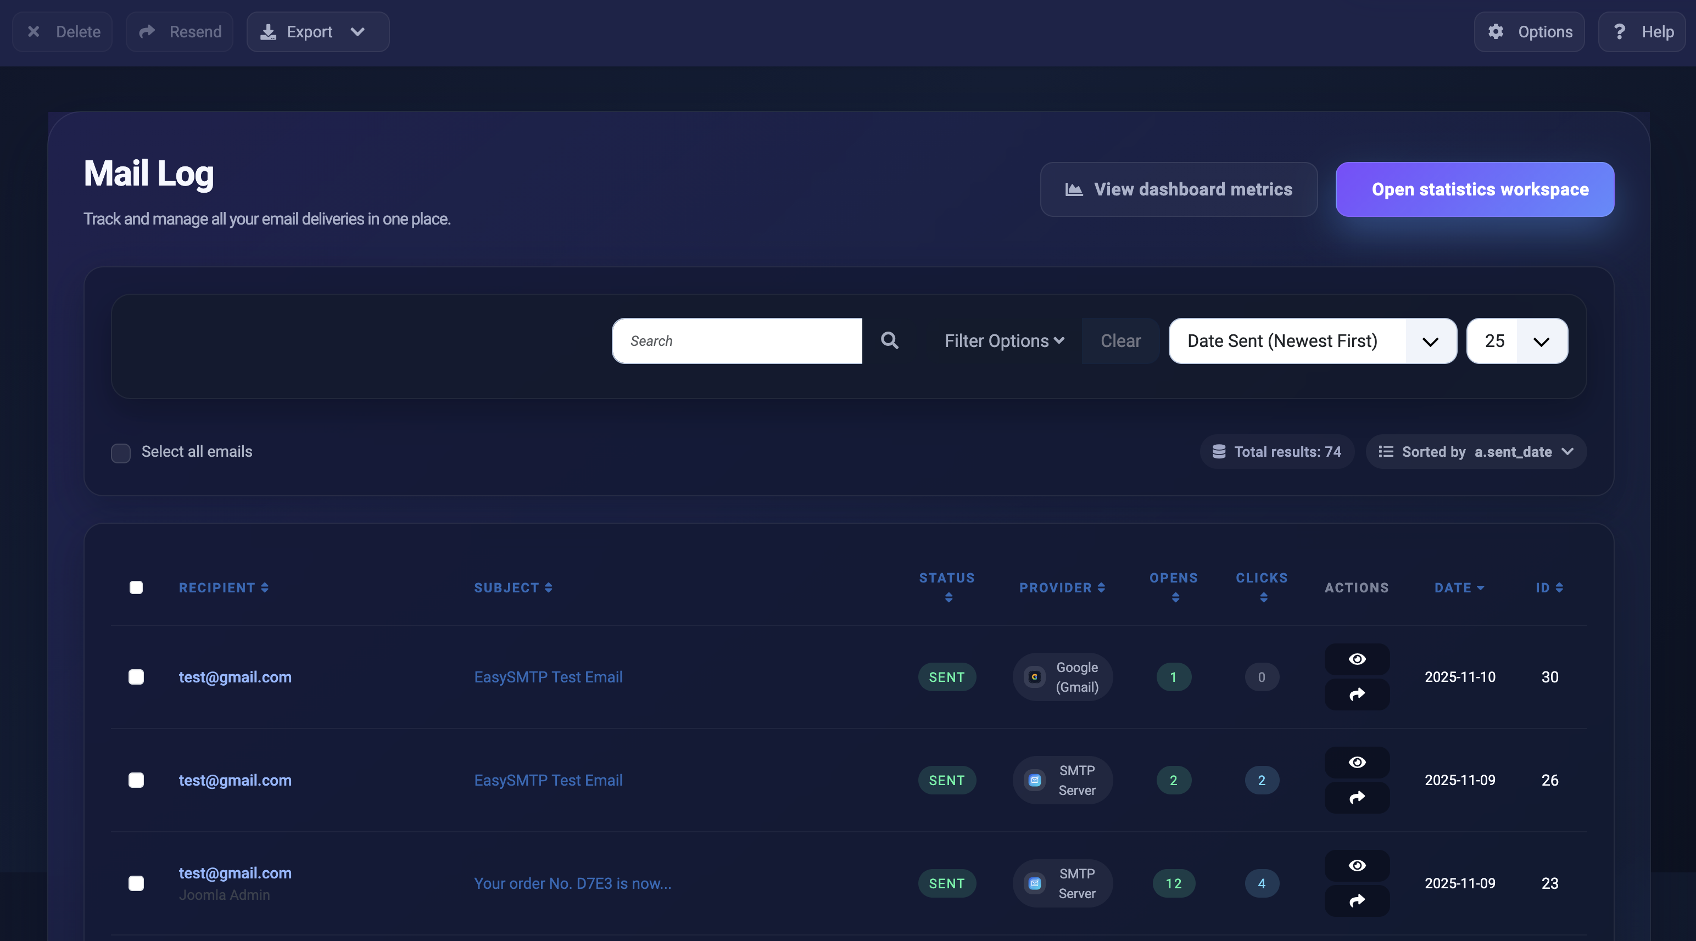Click the 12 opens badge
Screen dimensions: 1696x941
[x=1173, y=883]
